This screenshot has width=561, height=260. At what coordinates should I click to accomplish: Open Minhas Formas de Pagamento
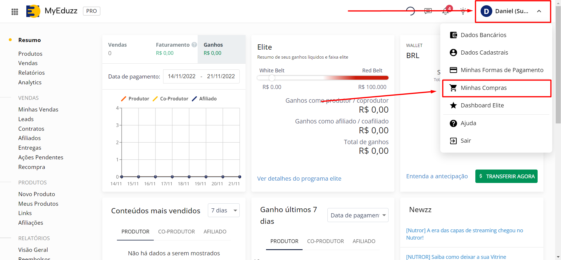pos(496,70)
